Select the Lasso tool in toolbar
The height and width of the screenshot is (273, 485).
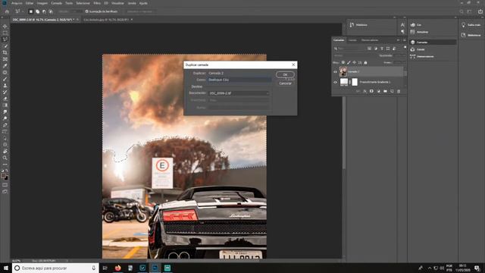pyautogui.click(x=5, y=39)
